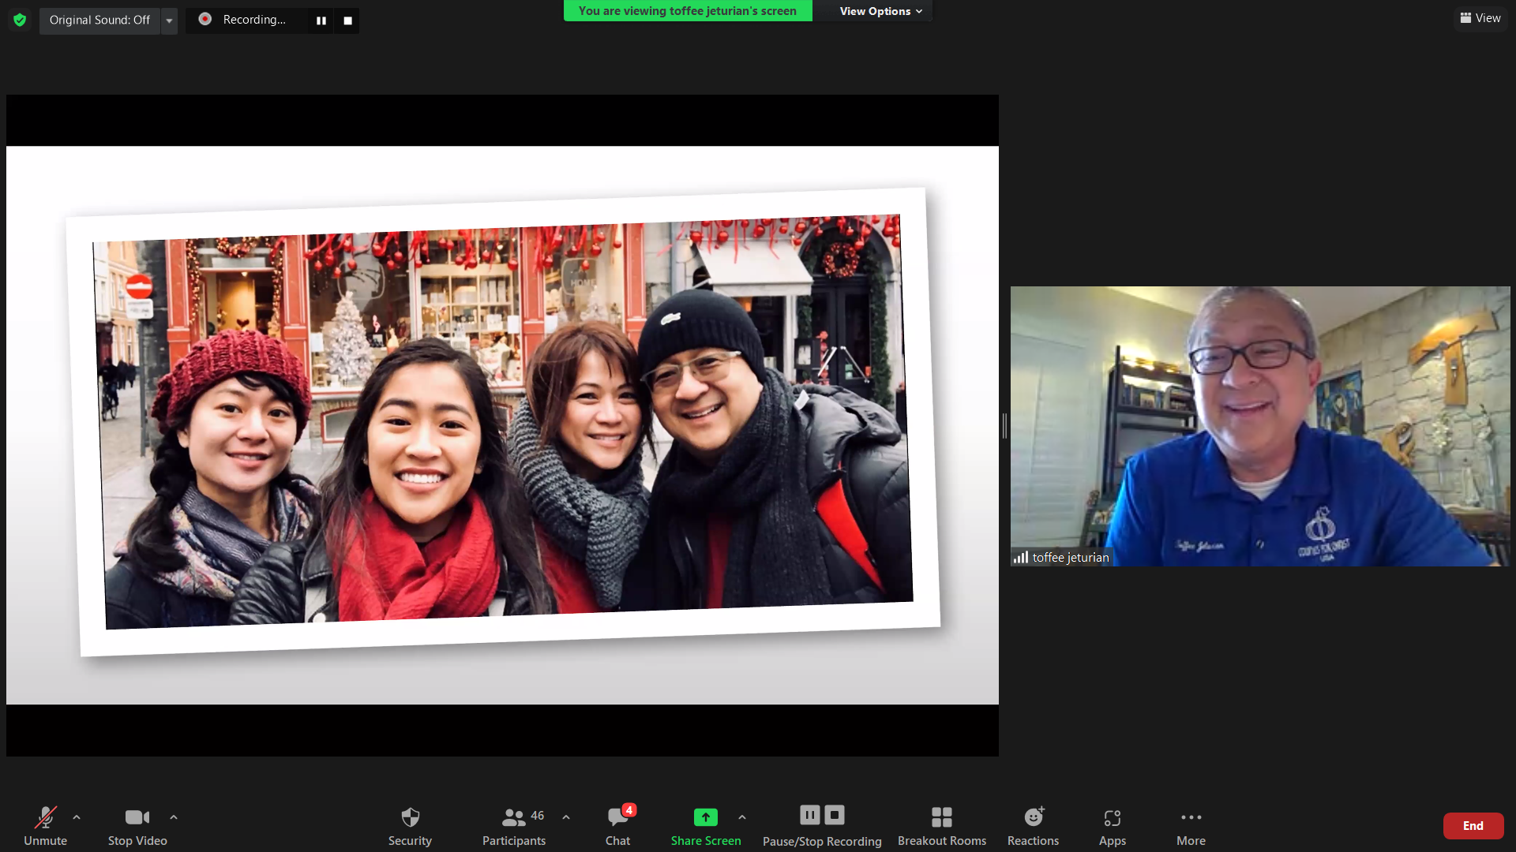Click the divider handle between screen and video
Image resolution: width=1516 pixels, height=852 pixels.
[x=1004, y=426]
